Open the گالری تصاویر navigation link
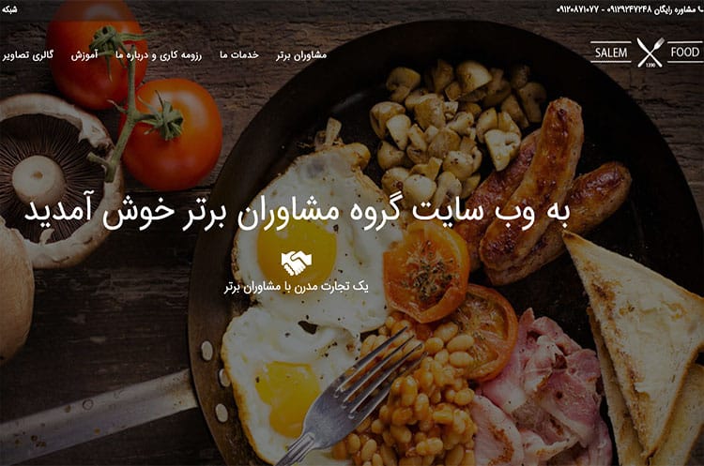The image size is (704, 466). (27, 55)
